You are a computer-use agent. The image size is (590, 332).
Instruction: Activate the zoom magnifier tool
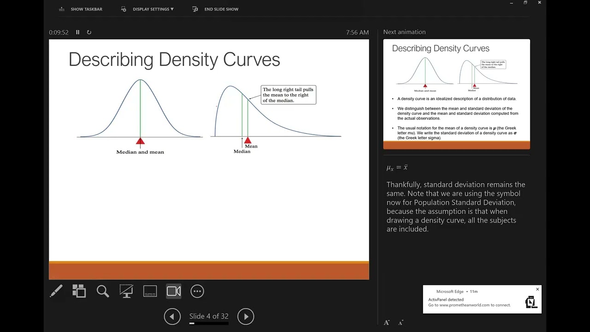[103, 291]
